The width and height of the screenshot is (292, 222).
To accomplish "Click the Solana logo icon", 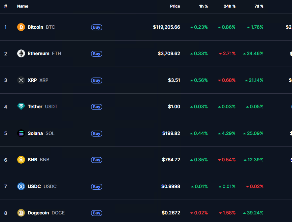I will click(x=21, y=133).
